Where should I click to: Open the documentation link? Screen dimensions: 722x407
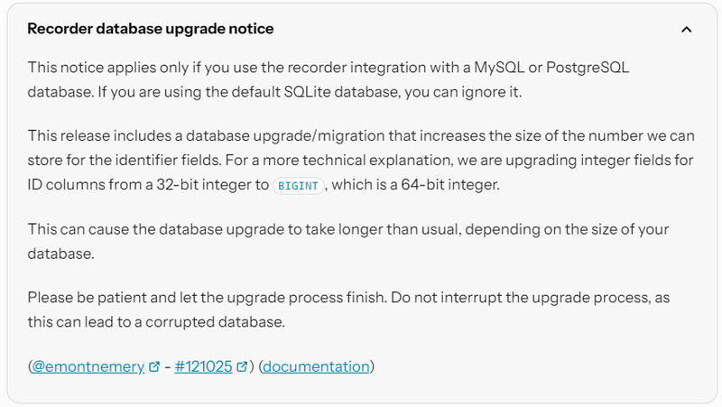pos(316,366)
